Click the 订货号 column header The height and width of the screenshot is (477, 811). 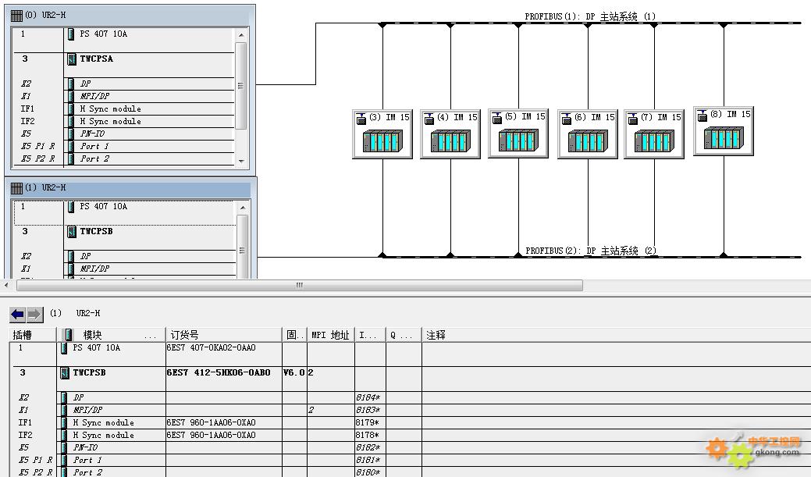tap(223, 335)
